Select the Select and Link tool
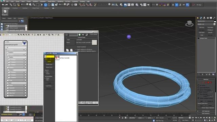 pos(11,5)
